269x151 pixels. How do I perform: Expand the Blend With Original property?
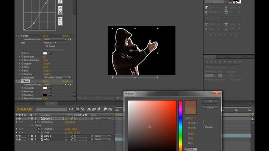[19, 99]
